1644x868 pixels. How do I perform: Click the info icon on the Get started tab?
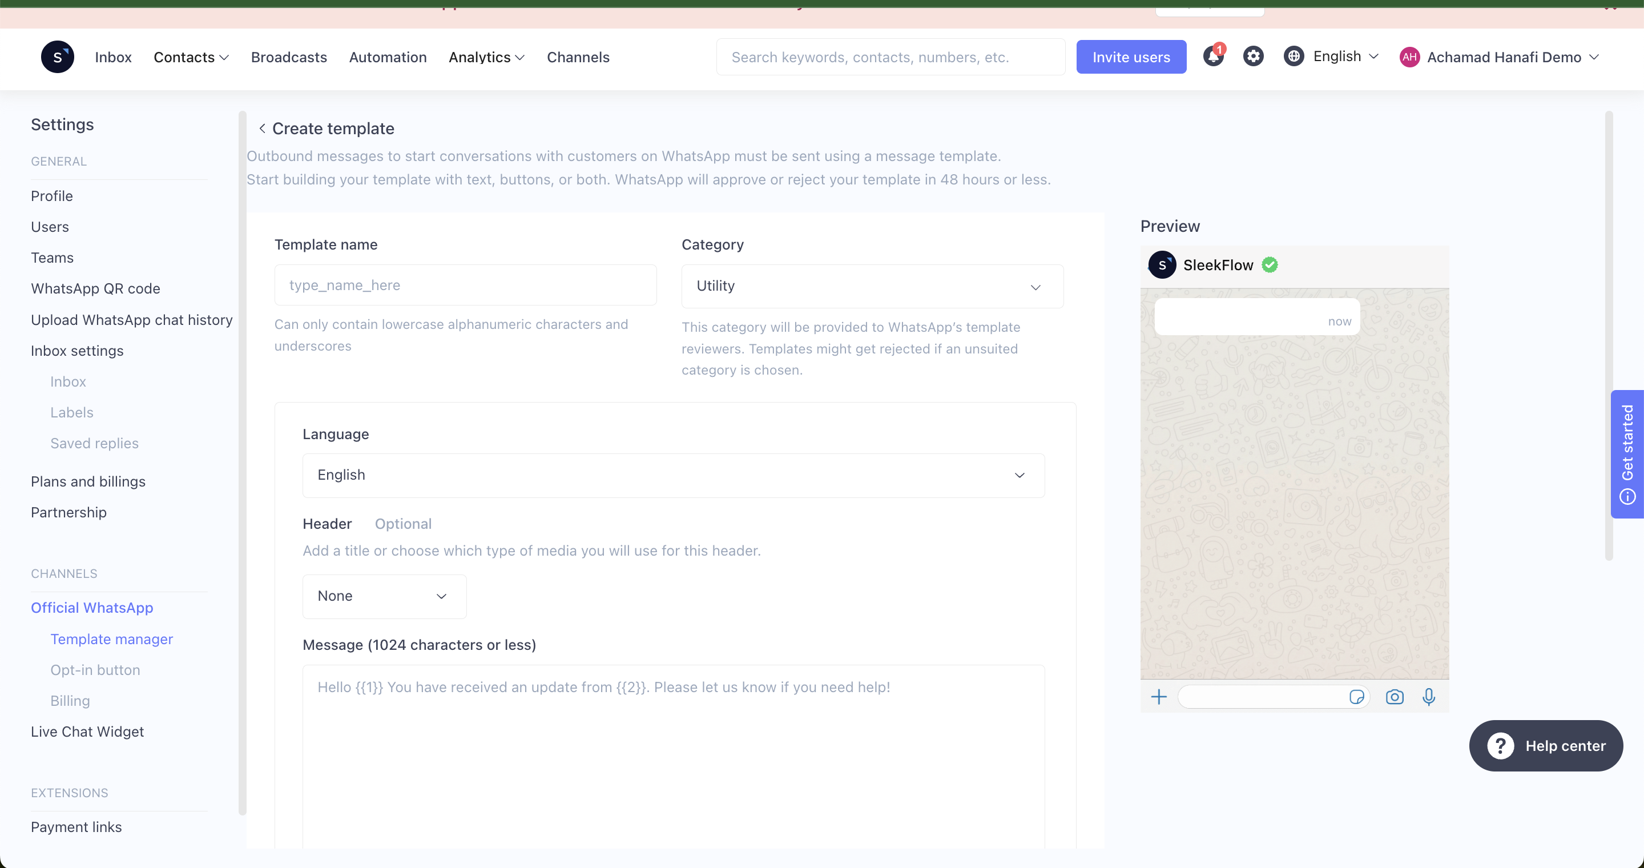[x=1627, y=496]
